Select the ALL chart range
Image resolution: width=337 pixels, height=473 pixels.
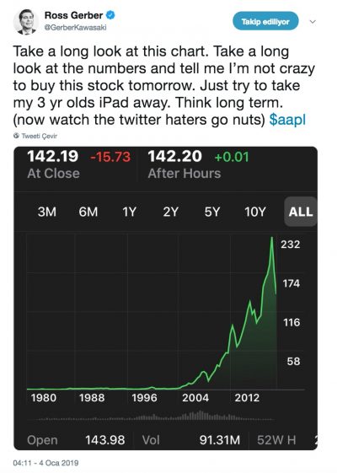(301, 212)
